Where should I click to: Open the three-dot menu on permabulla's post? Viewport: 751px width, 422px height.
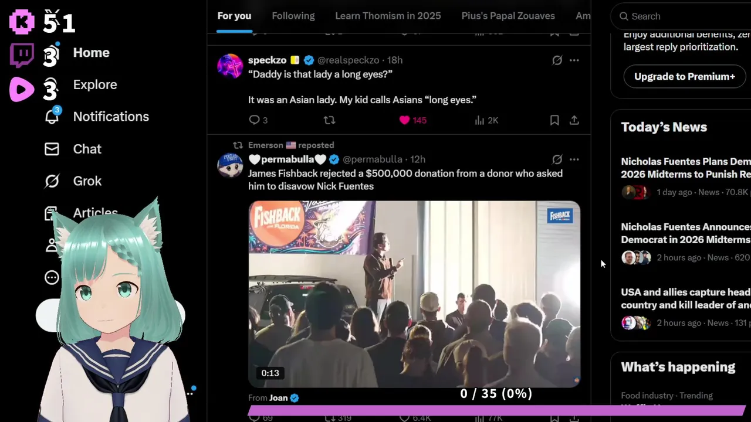point(574,159)
